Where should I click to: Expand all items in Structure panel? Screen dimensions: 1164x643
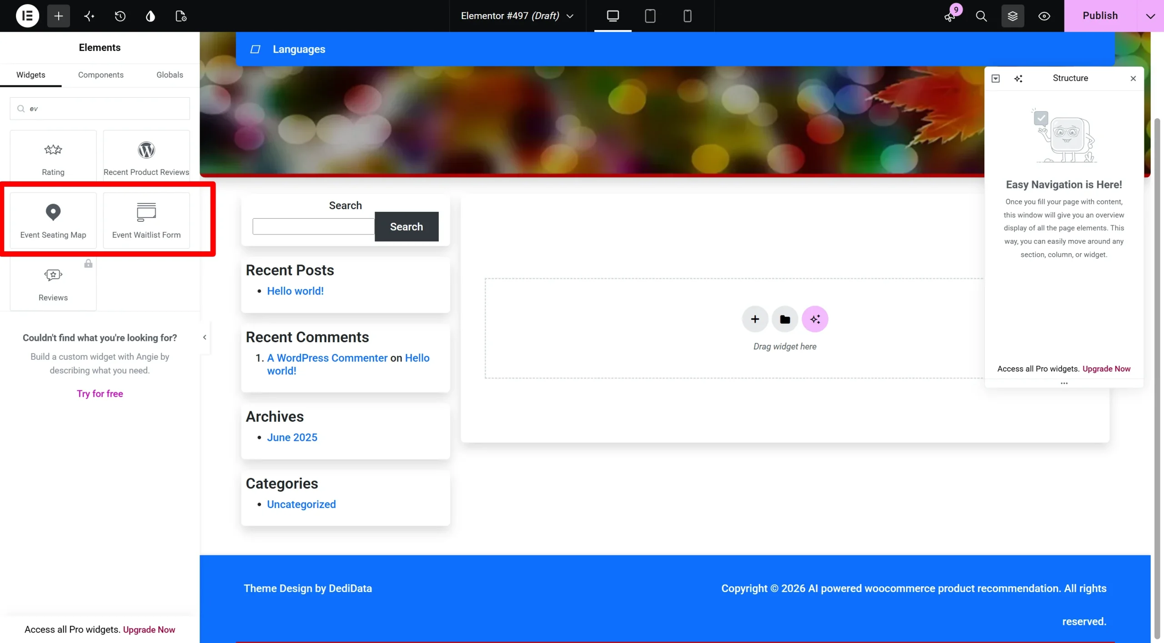[996, 78]
